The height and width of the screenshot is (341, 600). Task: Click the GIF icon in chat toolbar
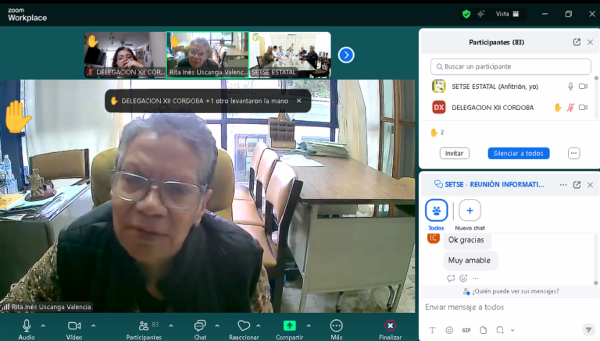pyautogui.click(x=466, y=330)
